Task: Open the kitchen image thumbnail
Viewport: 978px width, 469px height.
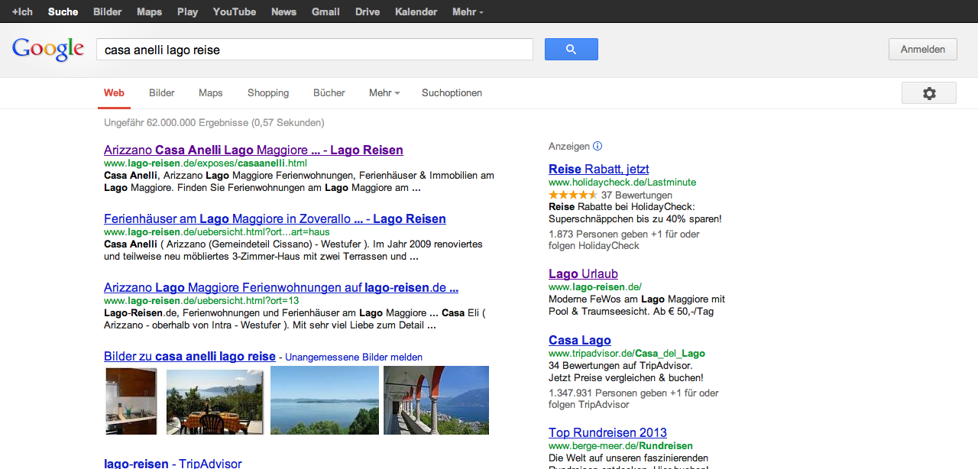Action: click(131, 401)
